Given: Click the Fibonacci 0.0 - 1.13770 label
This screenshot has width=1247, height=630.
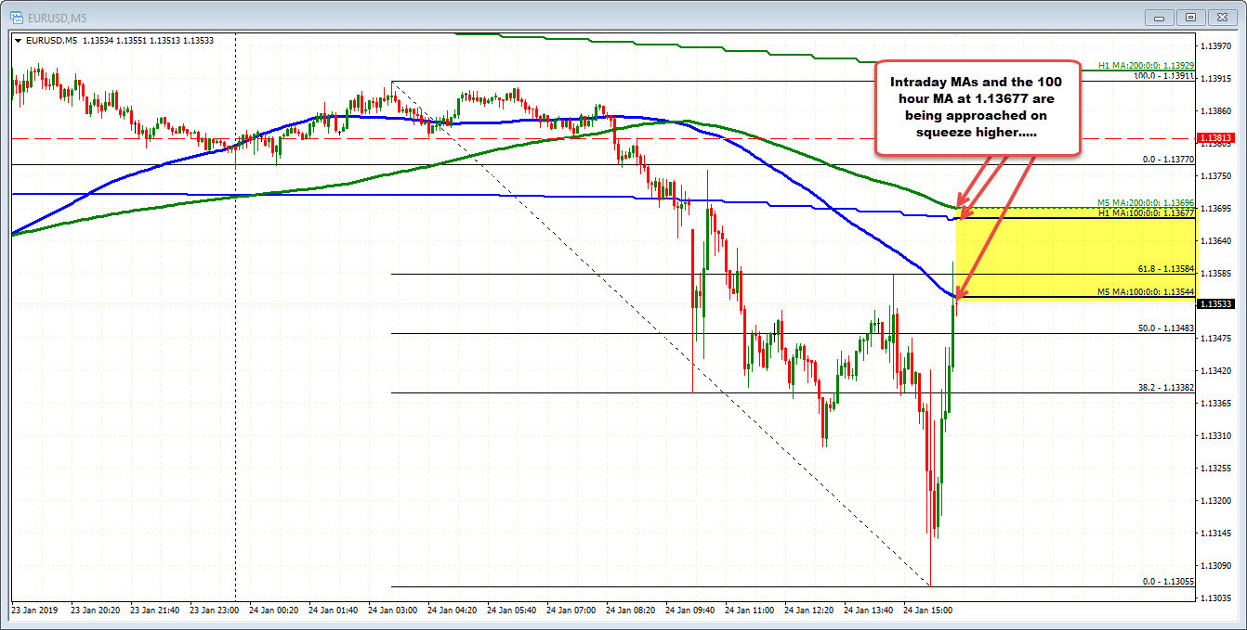Looking at the screenshot, I should click(x=1168, y=160).
